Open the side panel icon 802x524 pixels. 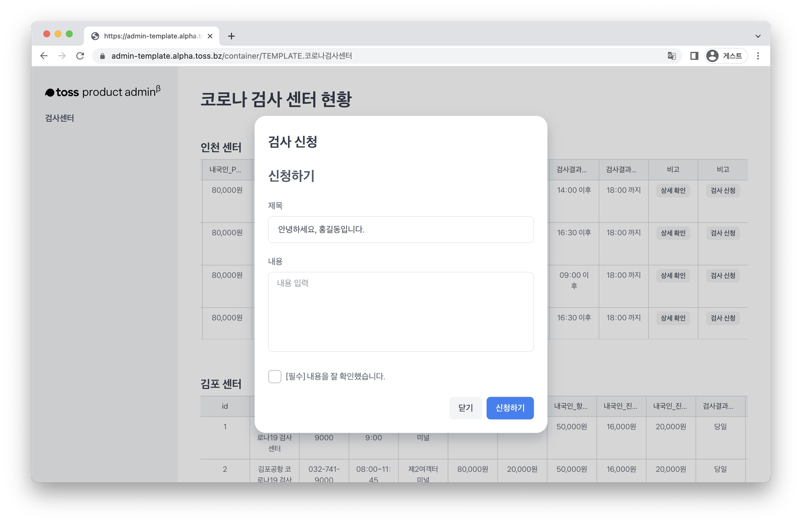pos(694,56)
